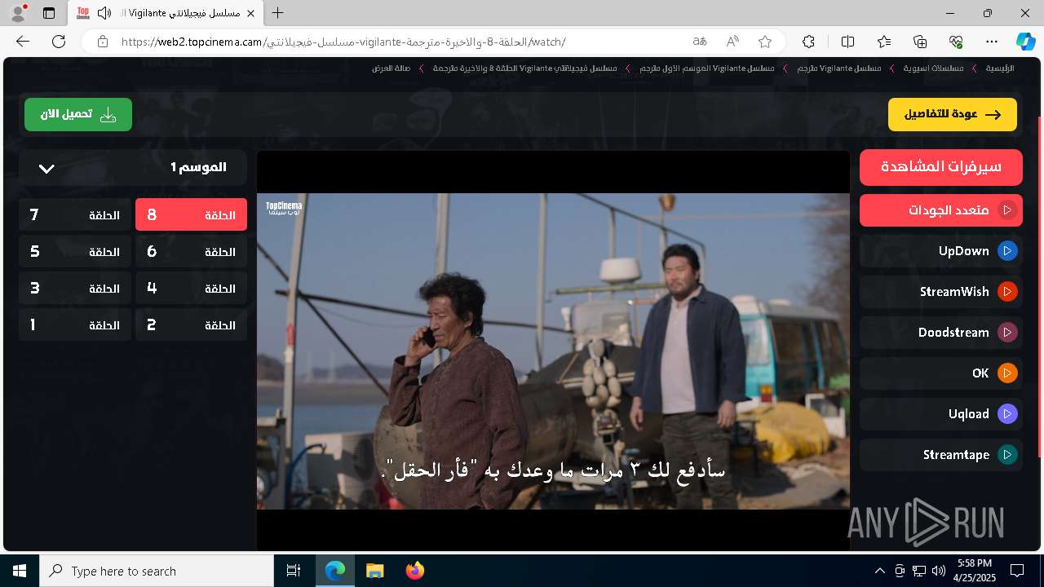This screenshot has height=587, width=1044.
Task: Select episode 5
Action: coord(75,252)
